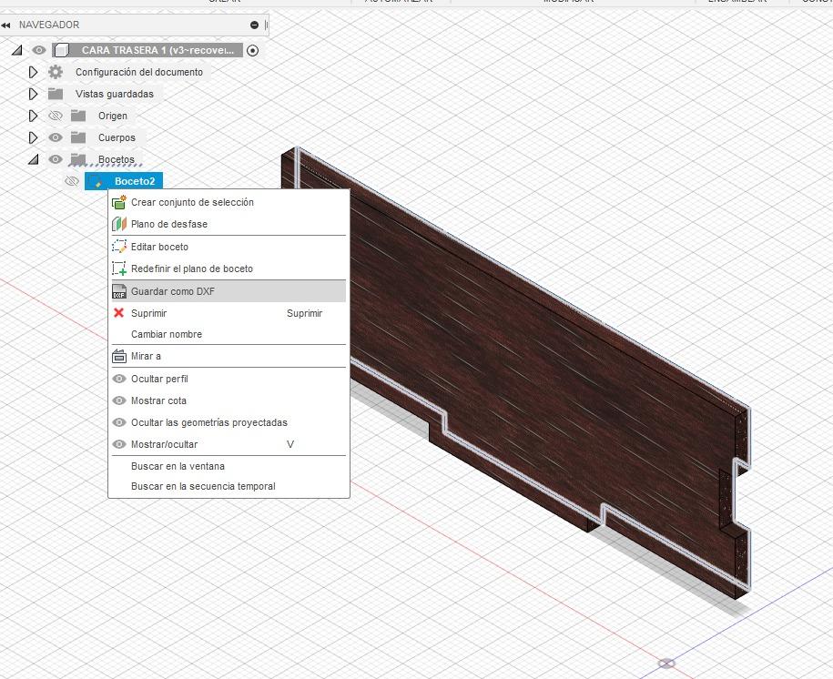Viewport: 833px width, 679px height.
Task: Click the Editar boceto pencil icon
Action: click(x=119, y=247)
